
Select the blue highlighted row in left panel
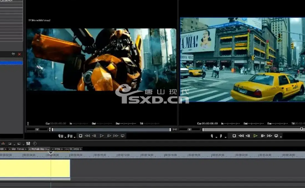click(11, 63)
